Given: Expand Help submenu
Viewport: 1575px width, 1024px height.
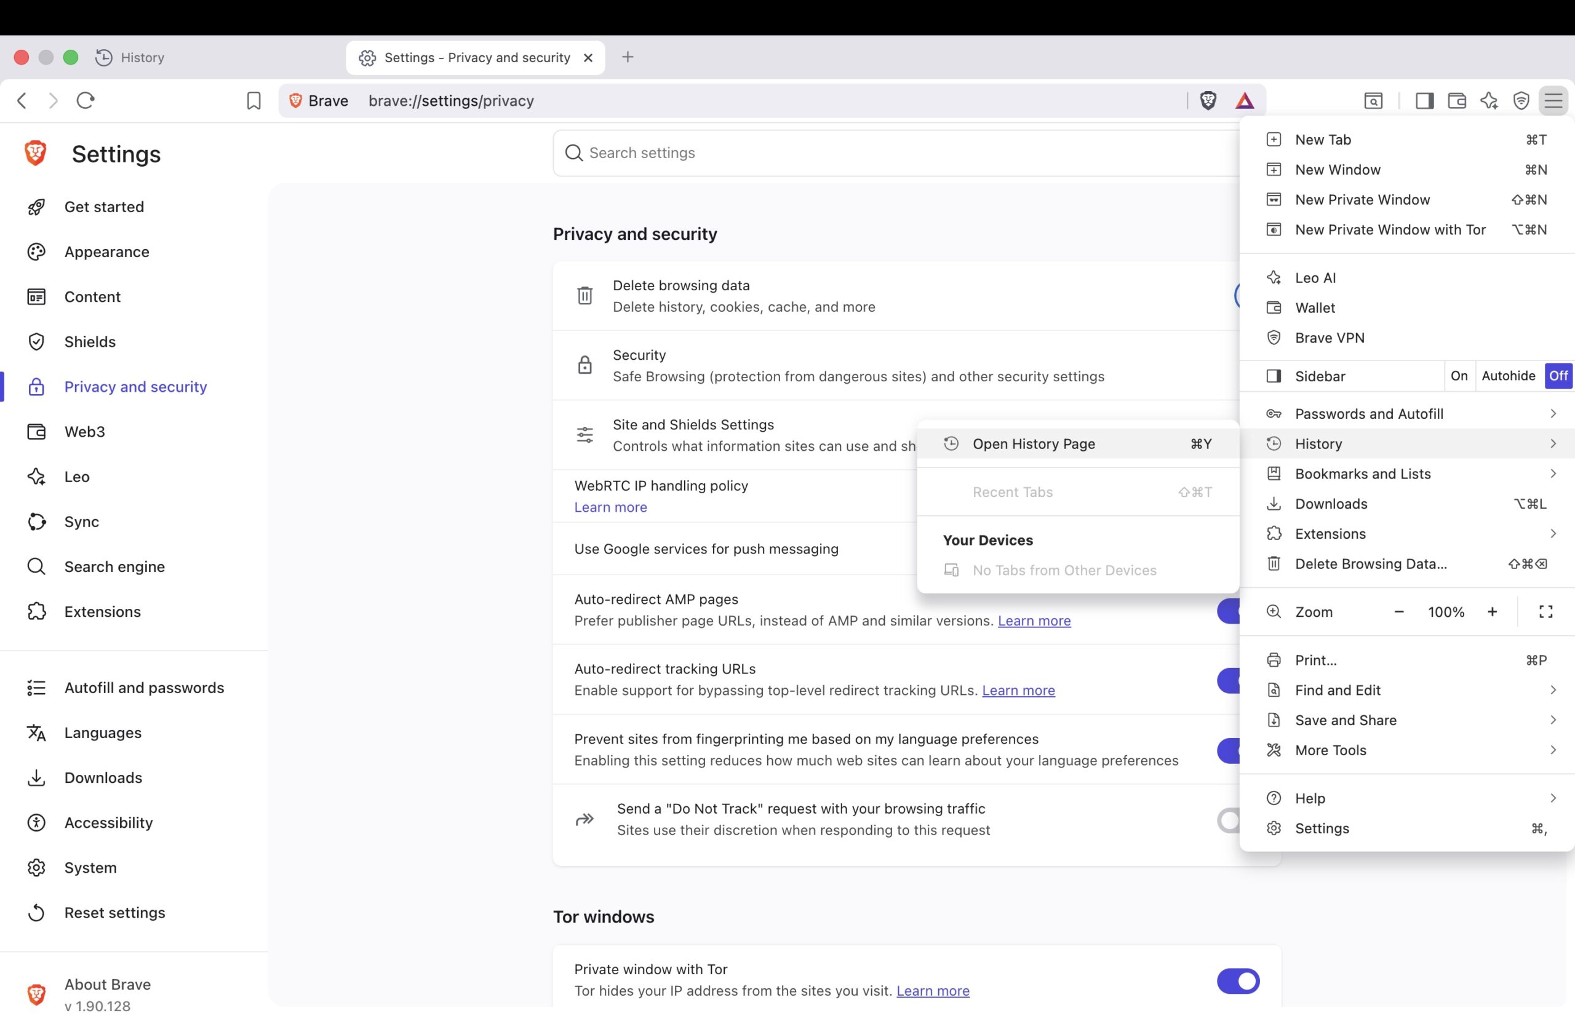Looking at the screenshot, I should 1407,798.
